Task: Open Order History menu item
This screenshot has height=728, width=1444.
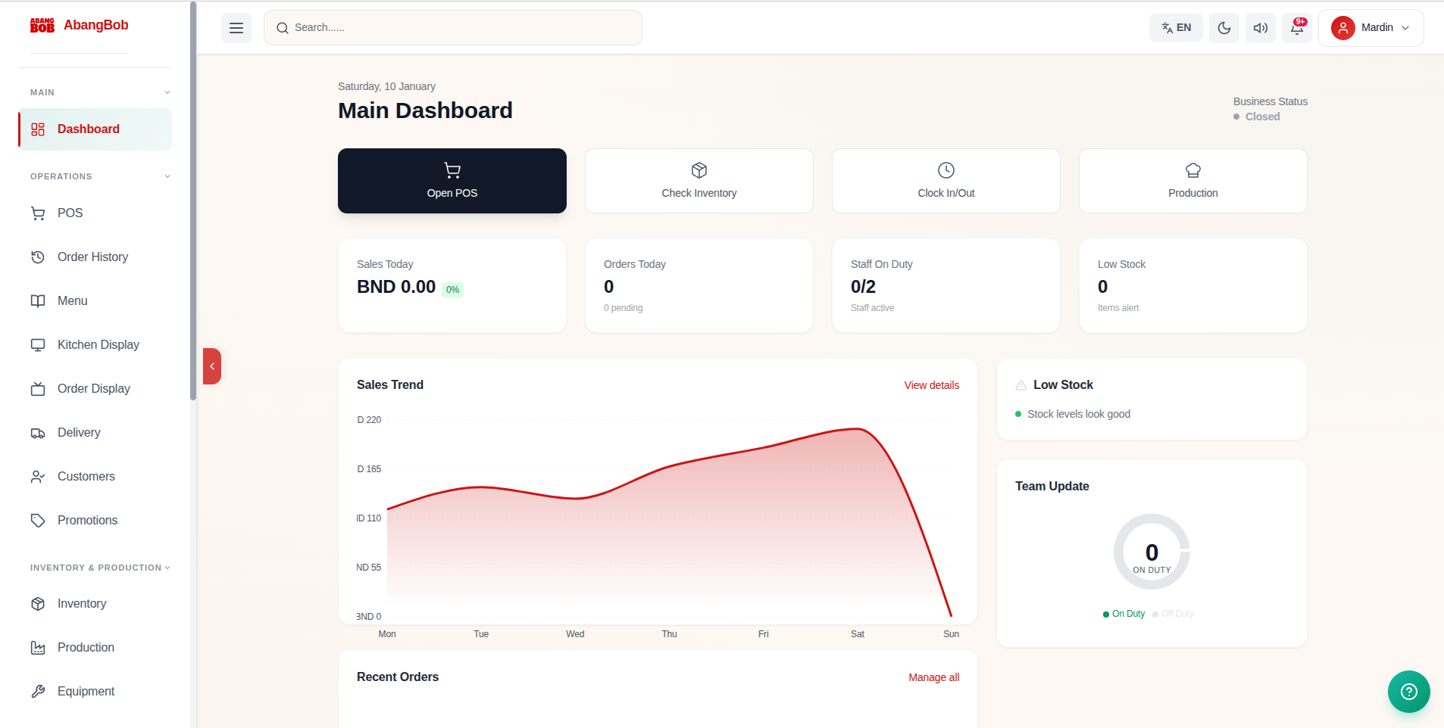Action: pyautogui.click(x=92, y=257)
